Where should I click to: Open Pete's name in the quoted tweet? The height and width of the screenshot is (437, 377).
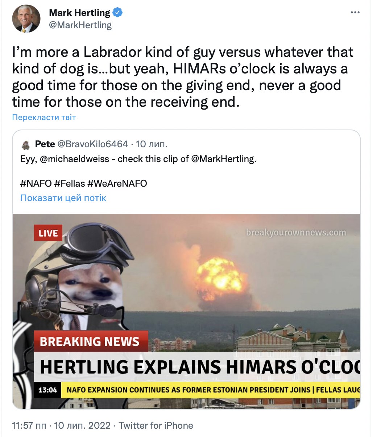tap(45, 144)
